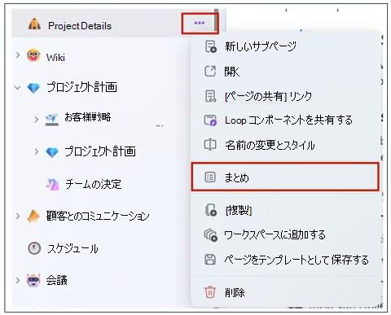Screen dimensions: 391x315
Task: Click the Wiki emoji face icon
Action: (x=33, y=55)
